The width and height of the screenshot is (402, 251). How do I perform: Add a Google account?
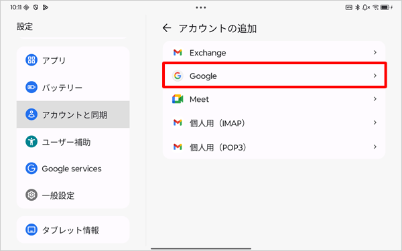274,76
